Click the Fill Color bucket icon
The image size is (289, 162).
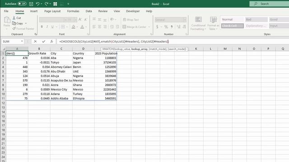coord(73,27)
